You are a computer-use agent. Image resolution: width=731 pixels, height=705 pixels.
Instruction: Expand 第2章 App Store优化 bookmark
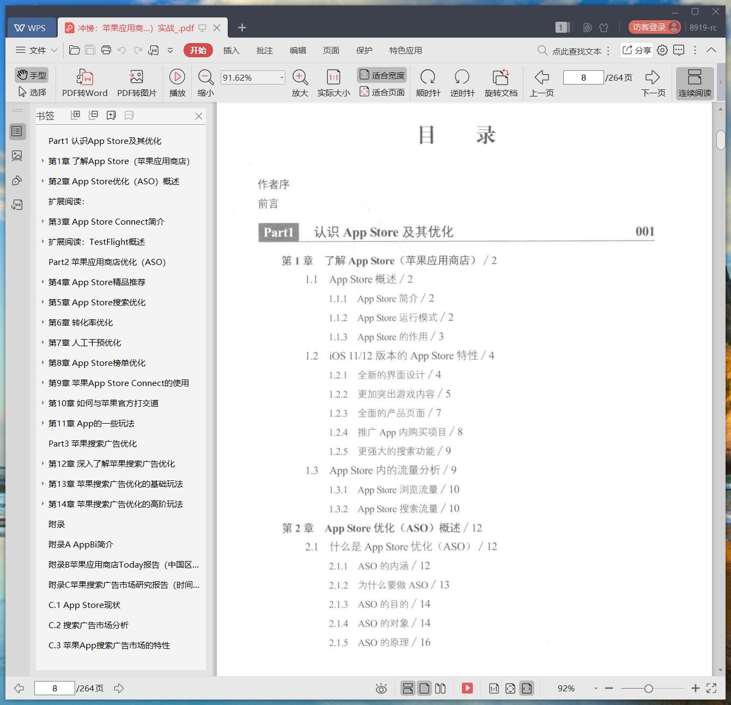[42, 181]
